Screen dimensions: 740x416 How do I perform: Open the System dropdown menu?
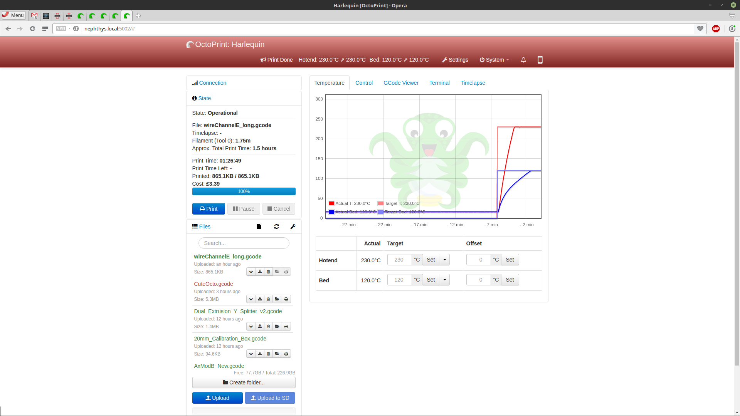(x=494, y=60)
